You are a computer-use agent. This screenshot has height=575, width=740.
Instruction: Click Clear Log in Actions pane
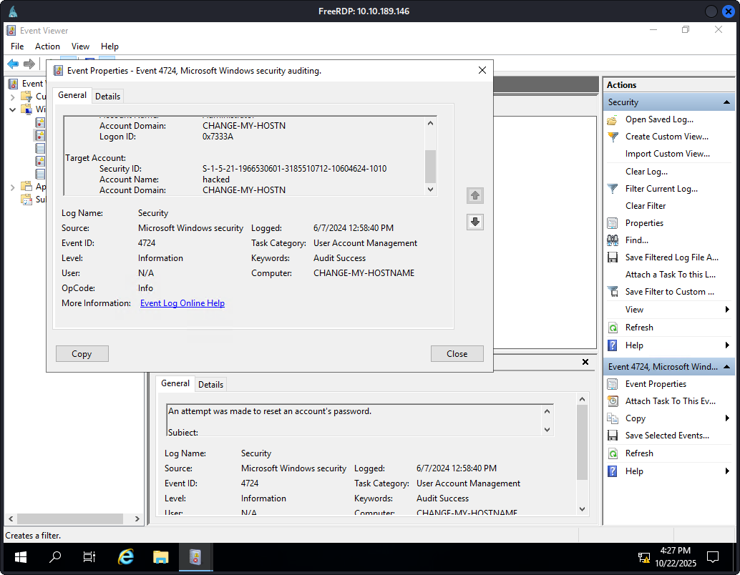pos(646,172)
